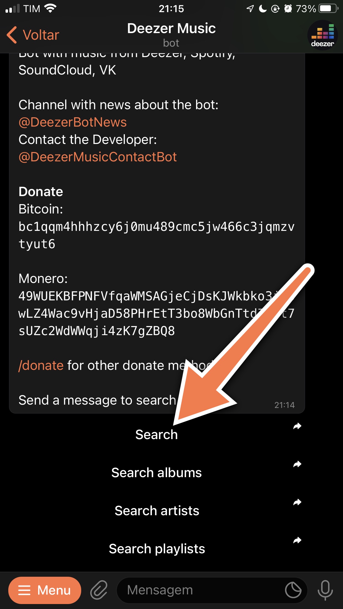Tap the Deezer bot profile avatar
The width and height of the screenshot is (343, 609).
(x=323, y=35)
